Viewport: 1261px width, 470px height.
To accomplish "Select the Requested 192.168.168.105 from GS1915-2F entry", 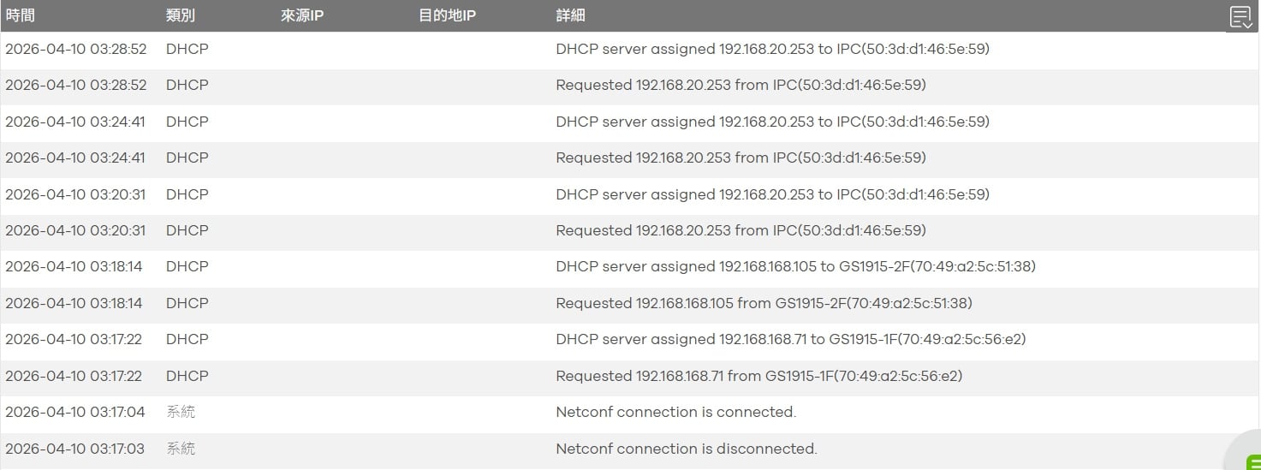I will point(630,303).
